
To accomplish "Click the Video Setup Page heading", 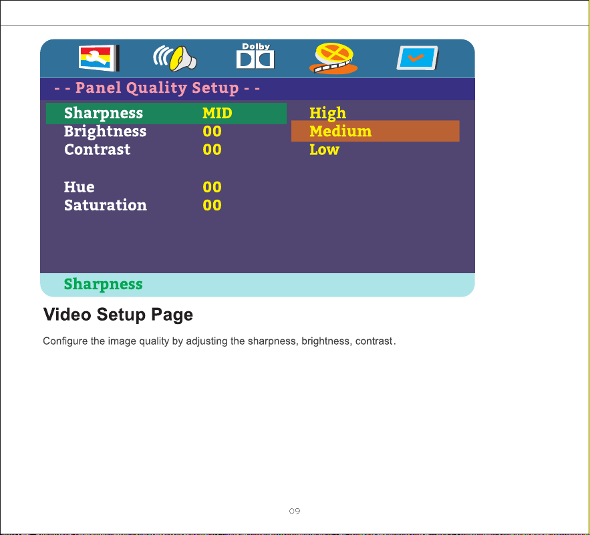I will tap(118, 315).
